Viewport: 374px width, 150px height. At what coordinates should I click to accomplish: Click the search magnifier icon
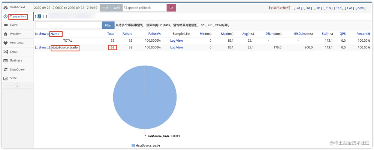click(x=126, y=7)
